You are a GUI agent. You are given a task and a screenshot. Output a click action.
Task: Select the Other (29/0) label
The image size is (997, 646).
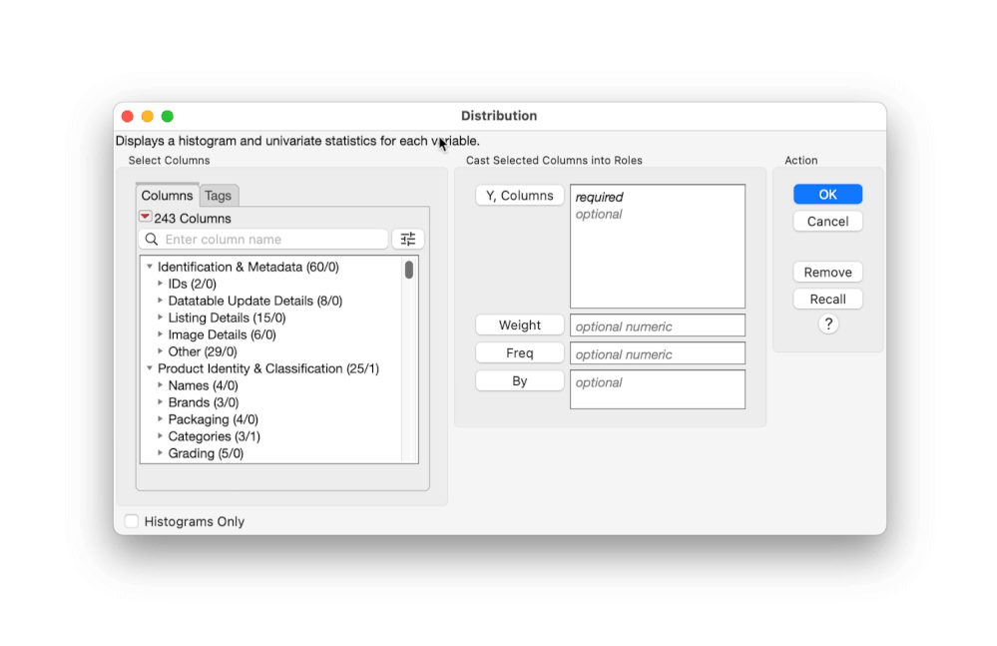(203, 351)
